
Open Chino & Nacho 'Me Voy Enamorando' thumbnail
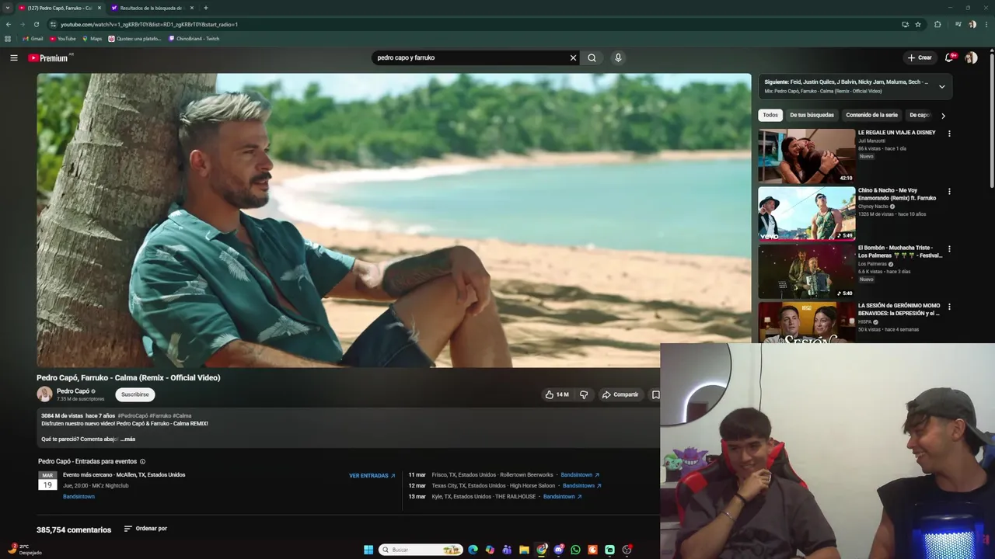pos(807,214)
